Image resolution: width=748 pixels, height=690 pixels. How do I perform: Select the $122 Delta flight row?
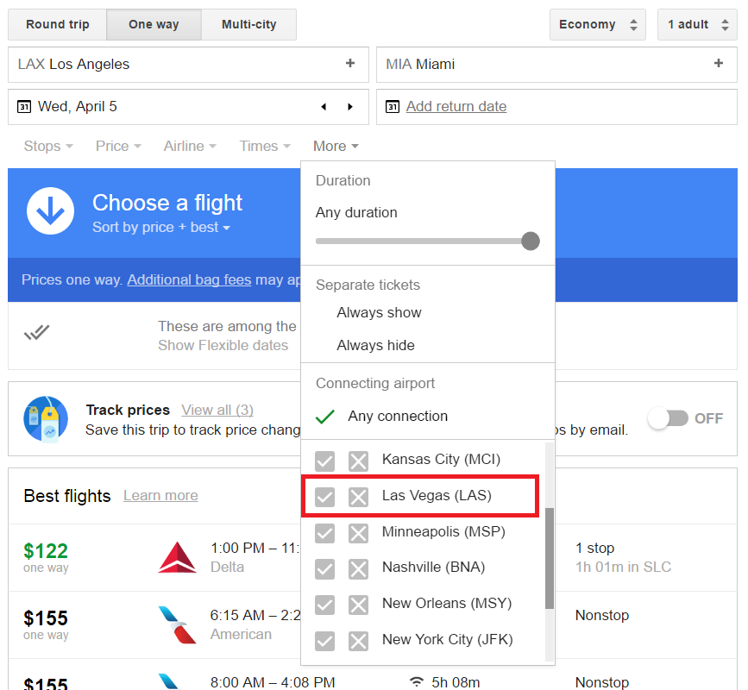click(373, 557)
